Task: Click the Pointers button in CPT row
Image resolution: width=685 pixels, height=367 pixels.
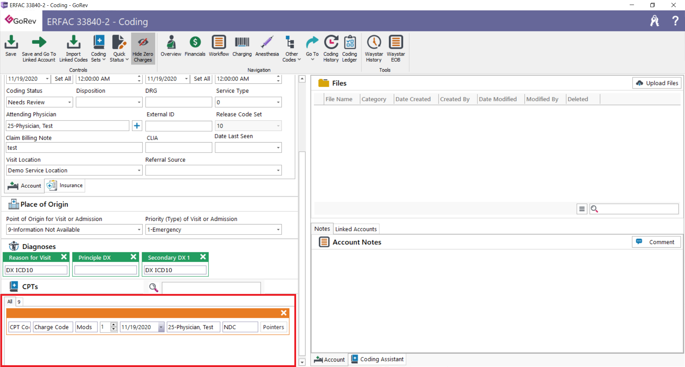Action: click(x=274, y=327)
